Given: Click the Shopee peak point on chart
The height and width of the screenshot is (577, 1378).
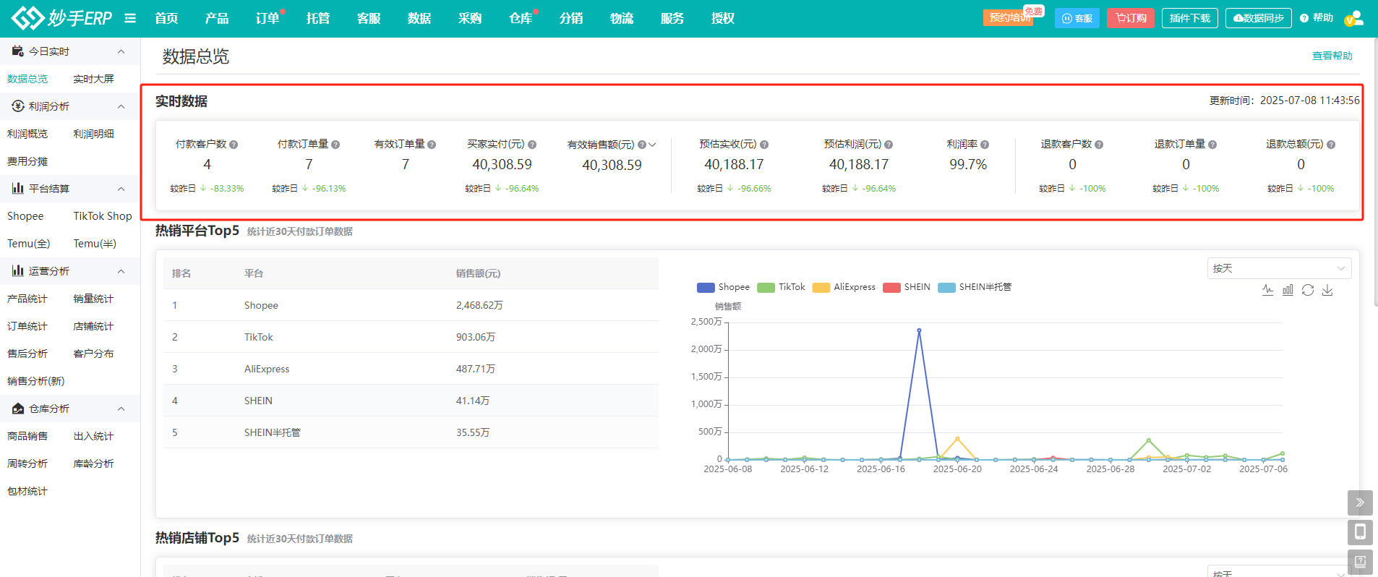Looking at the screenshot, I should tap(919, 330).
